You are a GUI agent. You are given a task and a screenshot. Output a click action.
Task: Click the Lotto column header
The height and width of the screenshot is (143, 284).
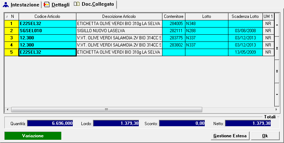207,16
